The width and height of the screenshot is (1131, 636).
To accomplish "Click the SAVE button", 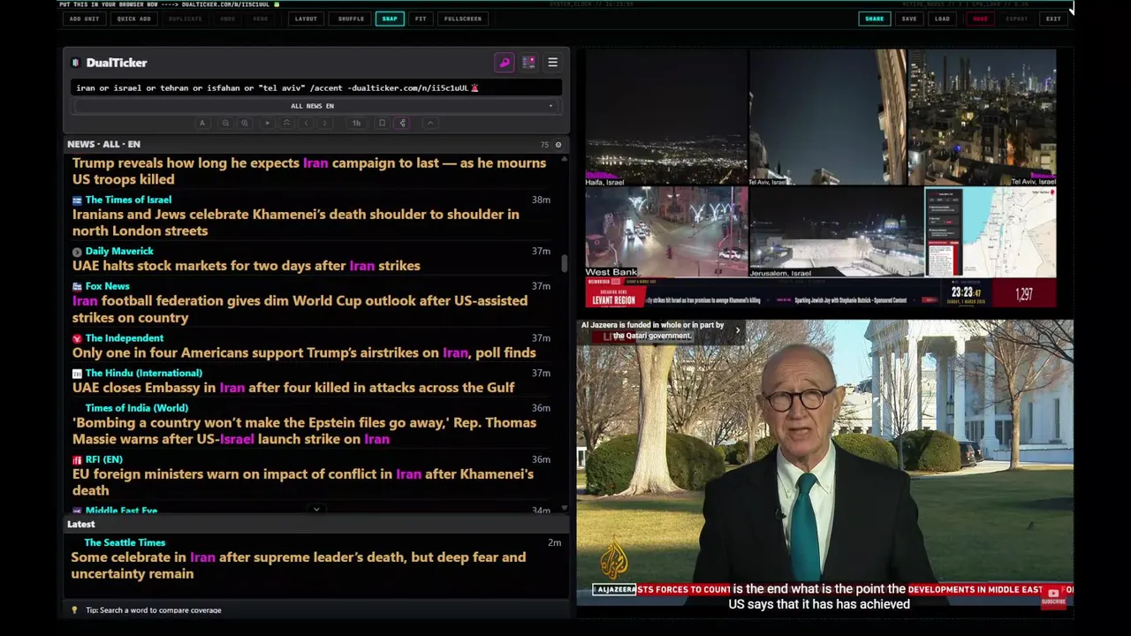I will coord(909,19).
